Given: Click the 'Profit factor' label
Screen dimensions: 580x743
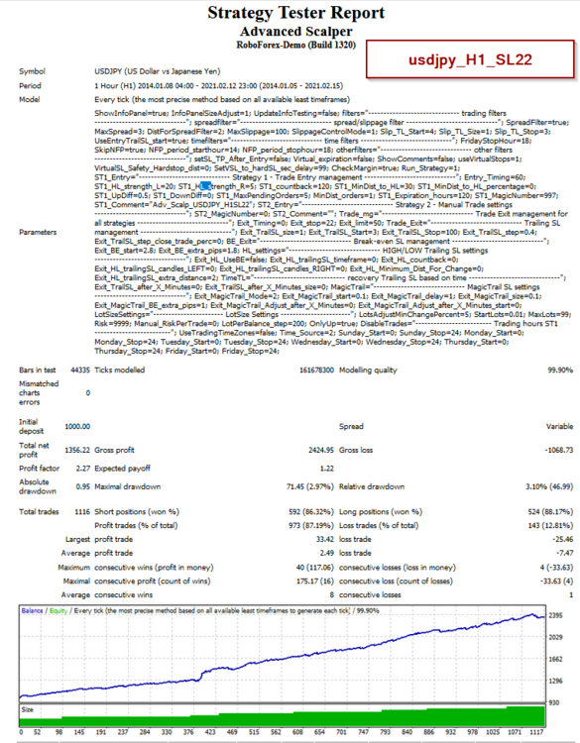Looking at the screenshot, I should 39,469.
